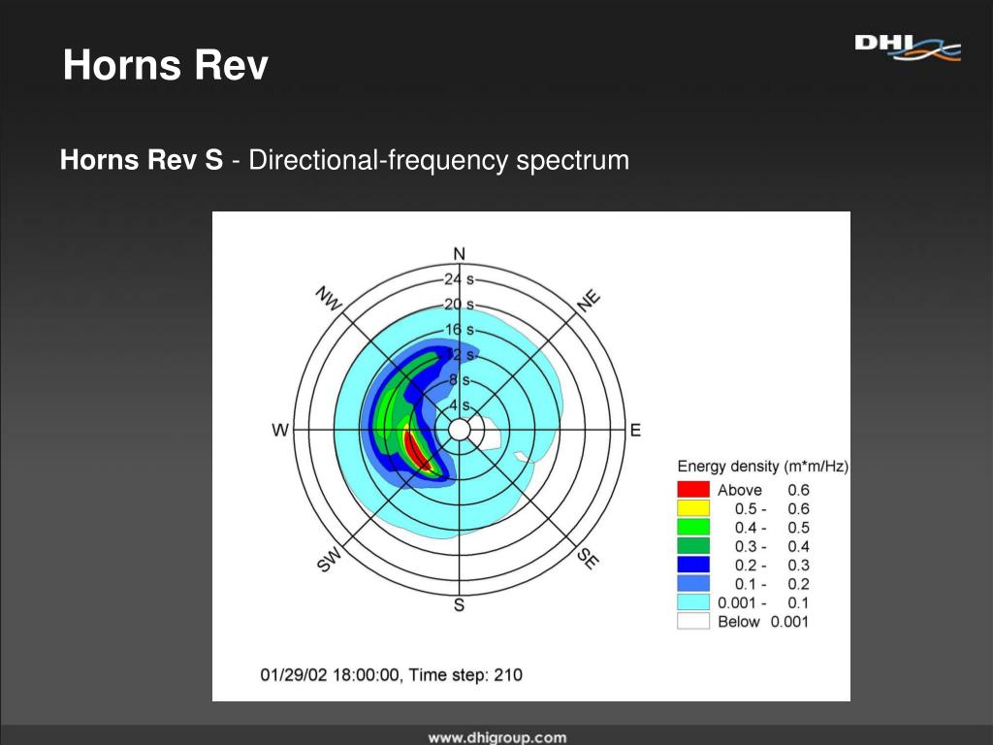The width and height of the screenshot is (993, 745).
Task: Click the 'Horns Rev S' bold subtitle
Action: click(142, 160)
